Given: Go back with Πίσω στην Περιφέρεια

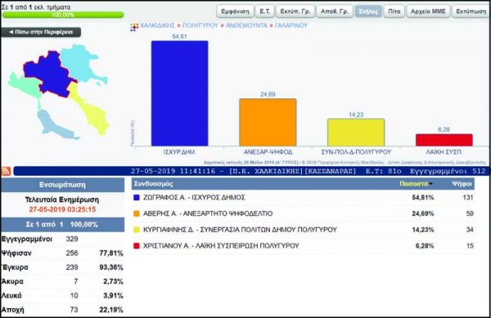Looking at the screenshot, I should tap(41, 32).
